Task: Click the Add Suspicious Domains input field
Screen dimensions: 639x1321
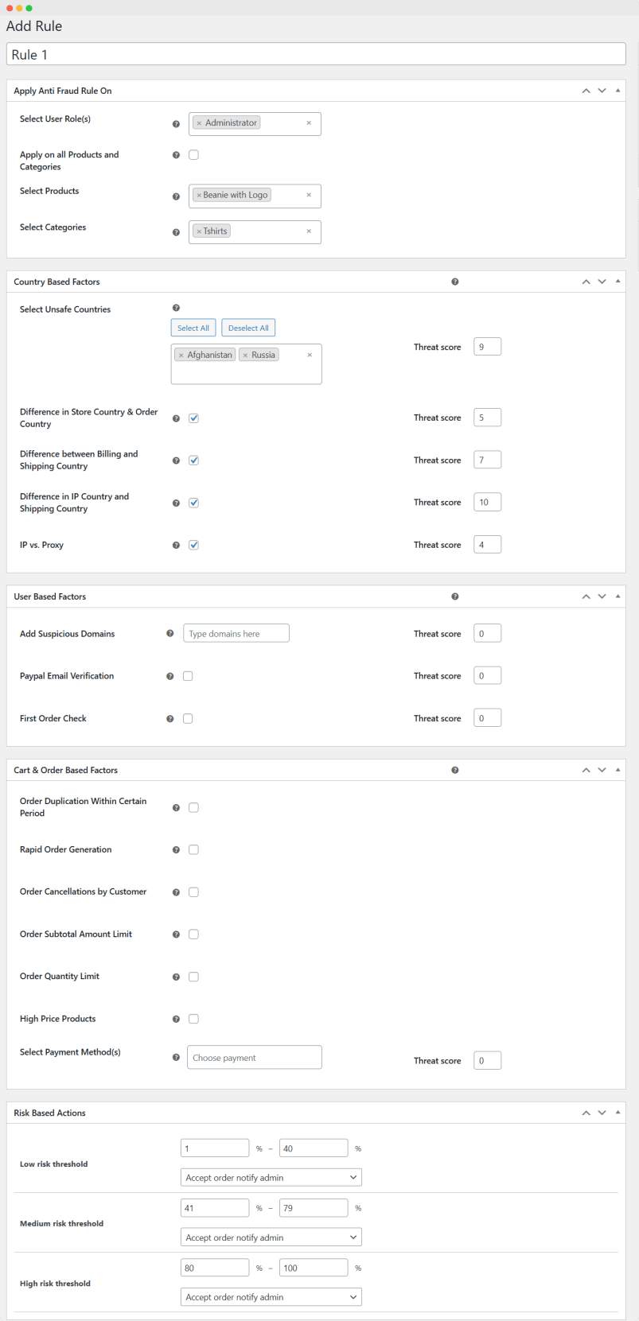Action: pos(236,634)
